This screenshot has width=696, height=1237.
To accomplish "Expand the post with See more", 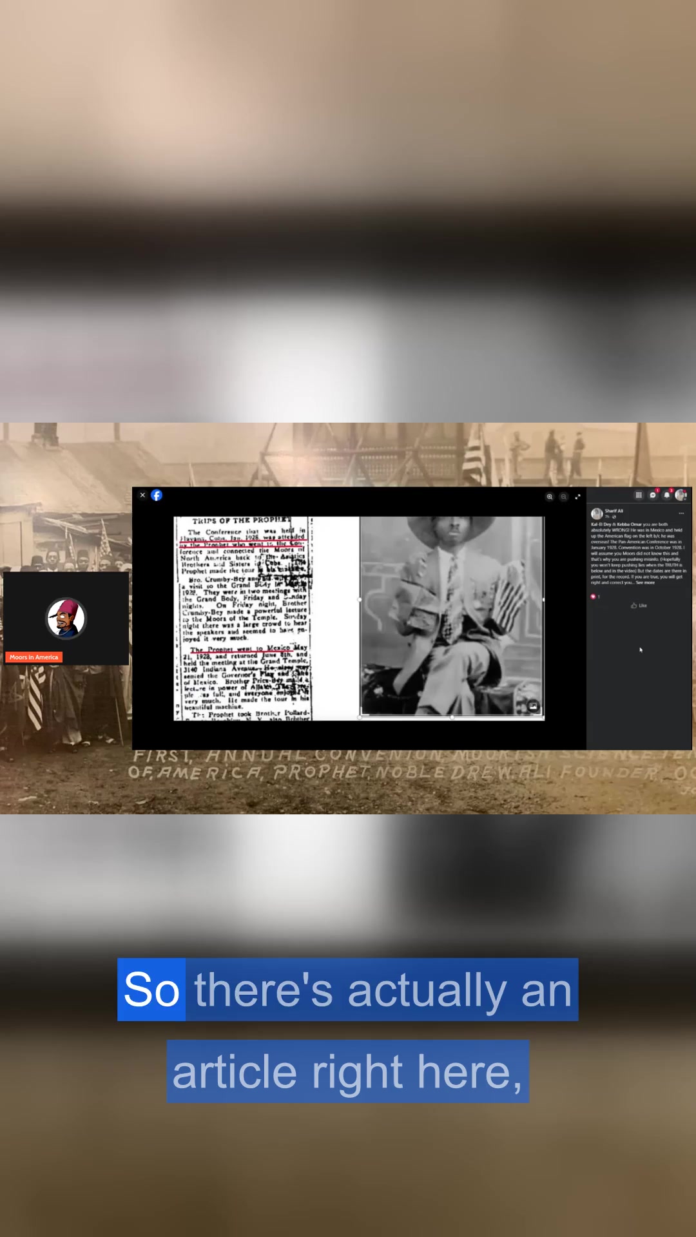I will pos(645,582).
